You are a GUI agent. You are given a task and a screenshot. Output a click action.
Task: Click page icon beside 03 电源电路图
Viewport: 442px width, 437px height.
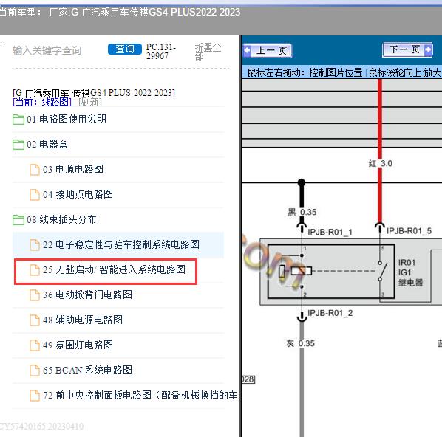[x=35, y=170]
